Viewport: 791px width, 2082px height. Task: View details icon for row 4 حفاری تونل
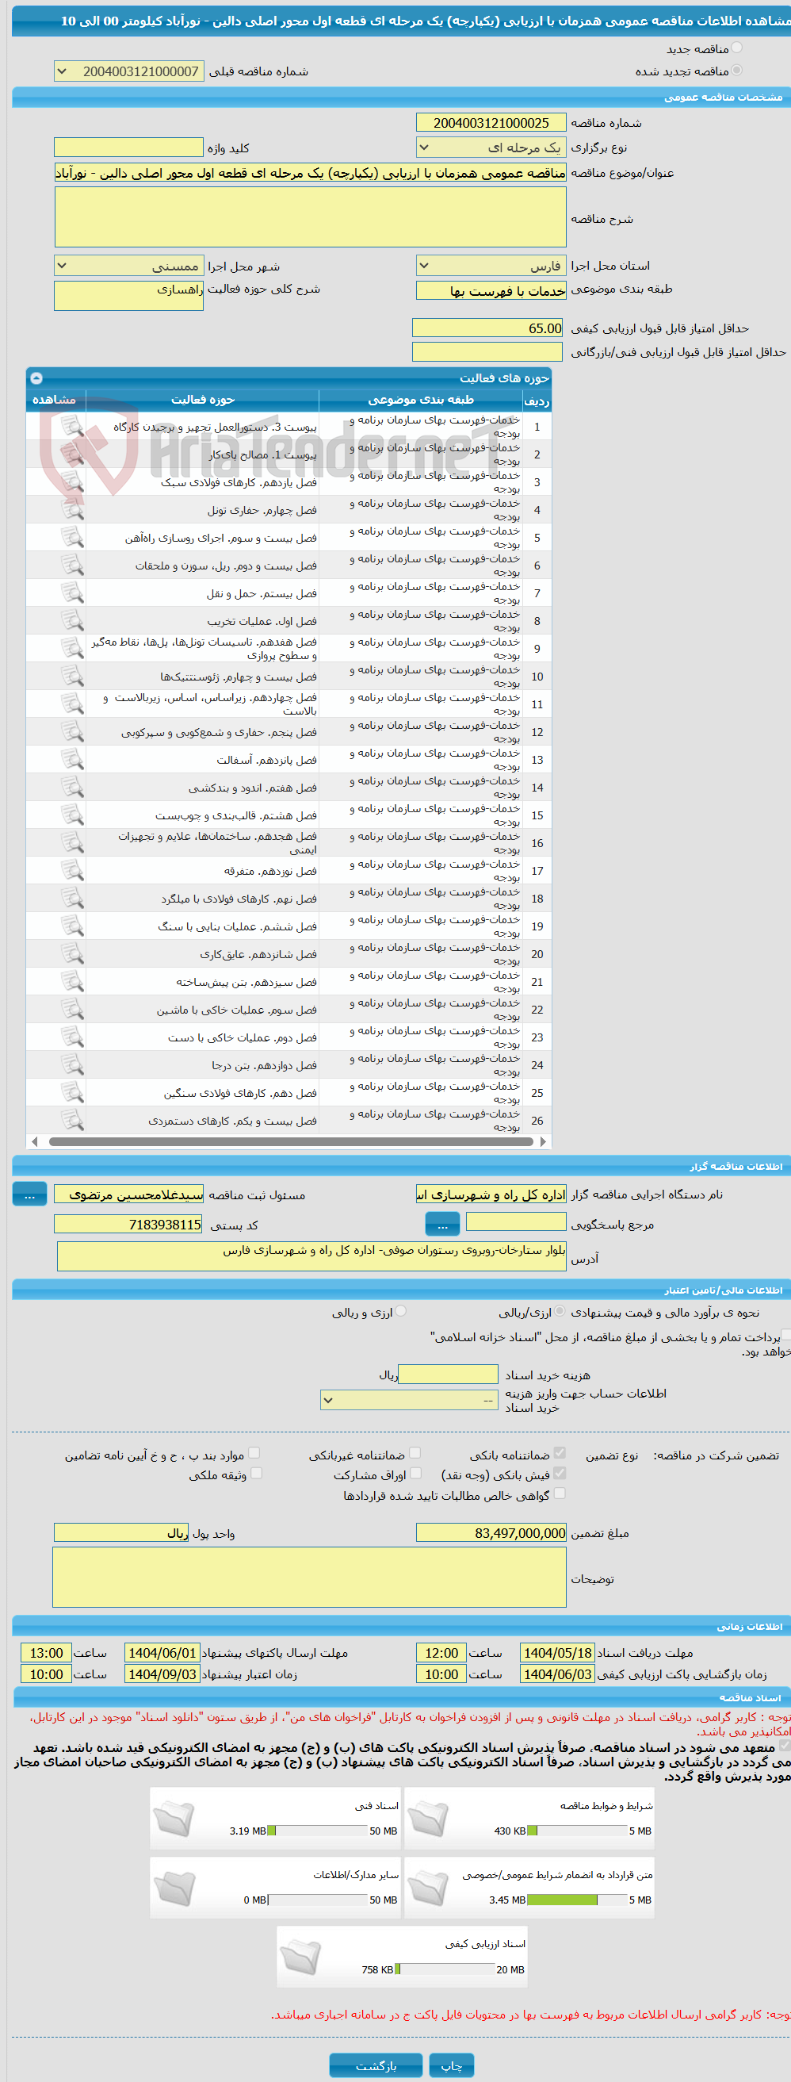click(x=72, y=509)
